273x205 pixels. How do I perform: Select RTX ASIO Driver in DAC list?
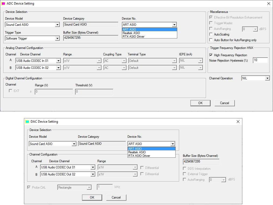pos(139,156)
